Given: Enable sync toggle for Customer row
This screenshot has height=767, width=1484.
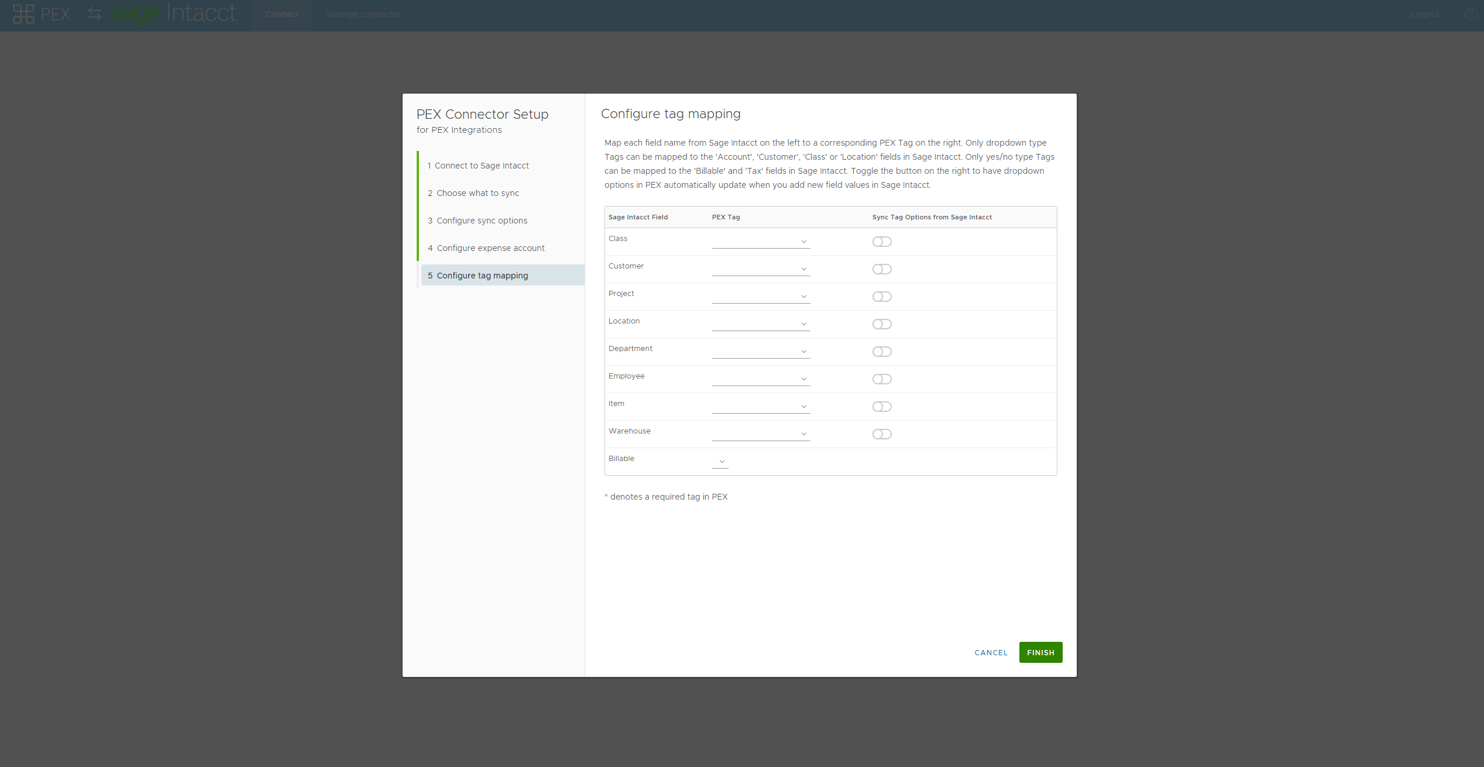Looking at the screenshot, I should [x=881, y=269].
